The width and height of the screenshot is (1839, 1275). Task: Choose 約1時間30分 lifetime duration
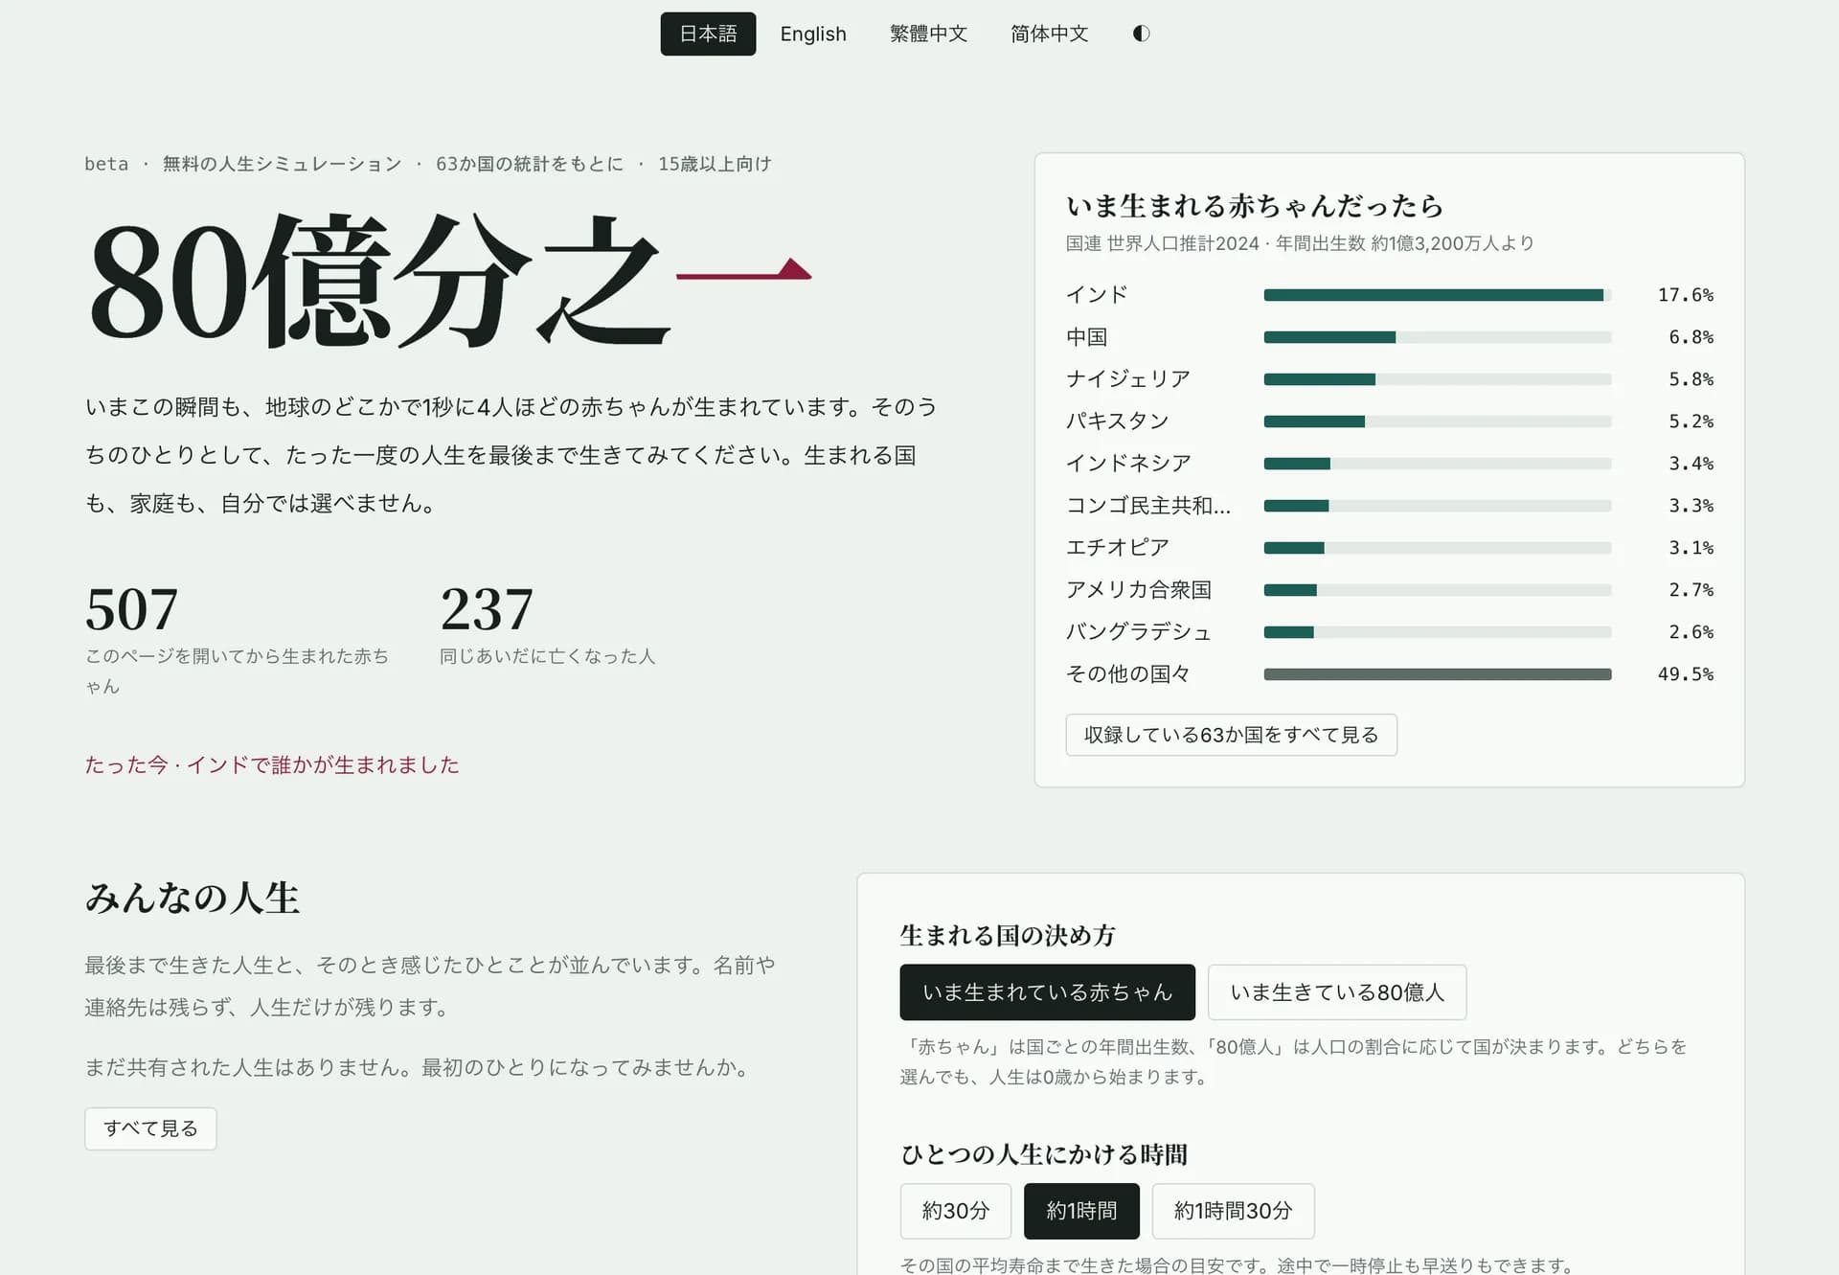click(1233, 1211)
